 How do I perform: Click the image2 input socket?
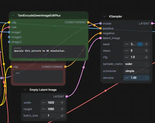(9, 37)
